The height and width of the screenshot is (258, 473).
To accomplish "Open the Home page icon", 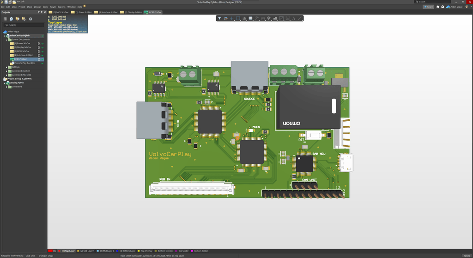I will 438,6.
